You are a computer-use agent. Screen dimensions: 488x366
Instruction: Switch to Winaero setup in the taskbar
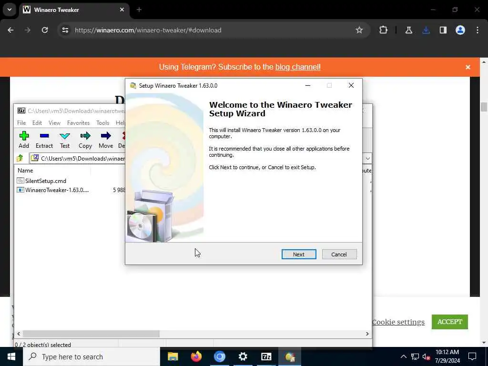289,356
